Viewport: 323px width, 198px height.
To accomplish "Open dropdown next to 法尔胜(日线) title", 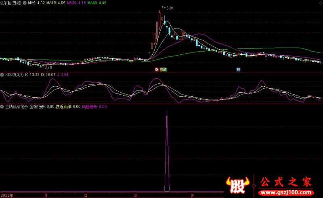I will 26,3.
